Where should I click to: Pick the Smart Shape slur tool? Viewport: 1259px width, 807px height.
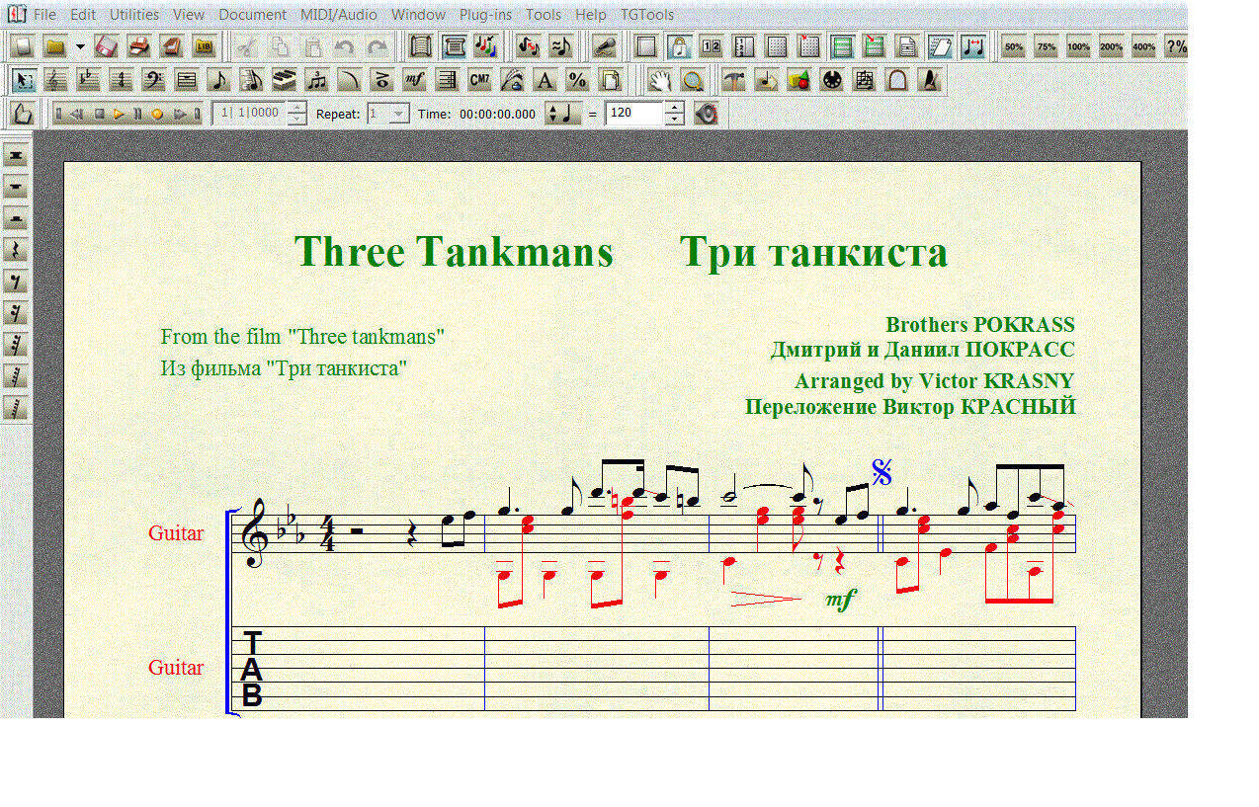pos(349,80)
